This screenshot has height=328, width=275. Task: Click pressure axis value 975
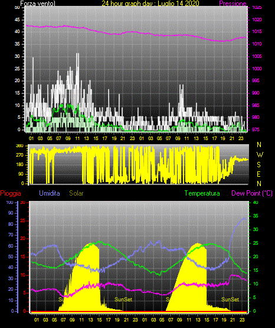(256, 129)
